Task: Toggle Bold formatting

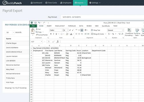Action: coord(51,34)
